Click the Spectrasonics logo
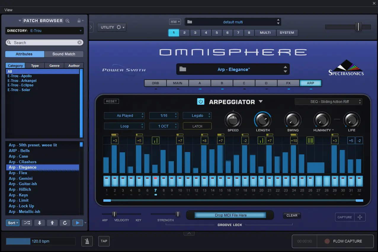The height and width of the screenshot is (252, 378). [346, 68]
